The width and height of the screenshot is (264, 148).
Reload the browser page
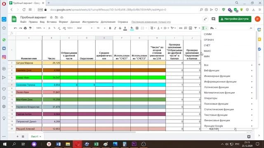click(x=24, y=9)
